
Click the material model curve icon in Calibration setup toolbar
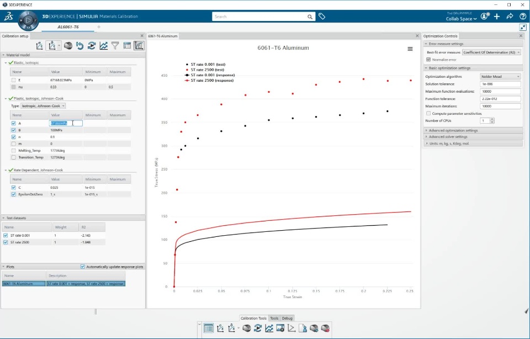pyautogui.click(x=52, y=46)
